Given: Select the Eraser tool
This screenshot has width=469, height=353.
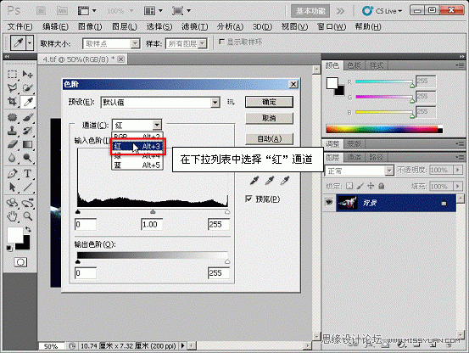Looking at the screenshot, I should tap(12, 144).
